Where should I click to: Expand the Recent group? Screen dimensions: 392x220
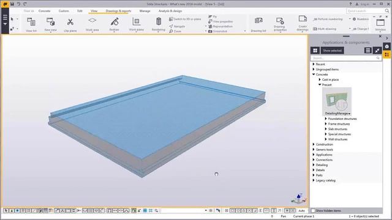314,64
